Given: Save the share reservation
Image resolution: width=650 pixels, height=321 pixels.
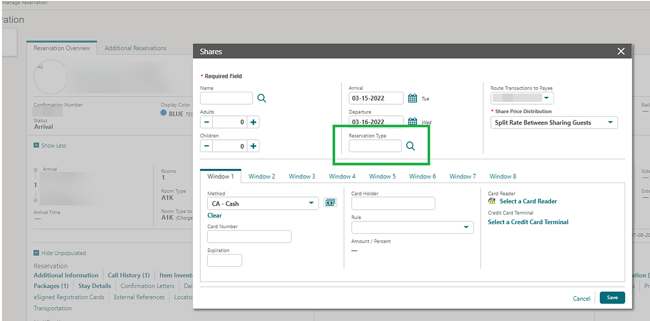Looking at the screenshot, I should coord(612,297).
